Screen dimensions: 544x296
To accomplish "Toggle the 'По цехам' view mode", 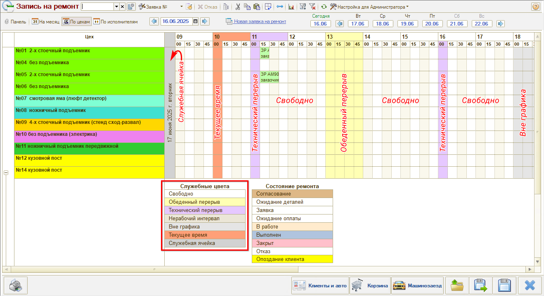I will (76, 21).
